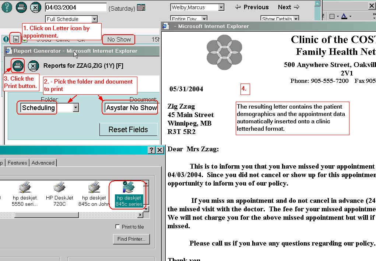Click the Report Generator window title bar
Viewport: 376px width, 261px height.
(x=82, y=51)
